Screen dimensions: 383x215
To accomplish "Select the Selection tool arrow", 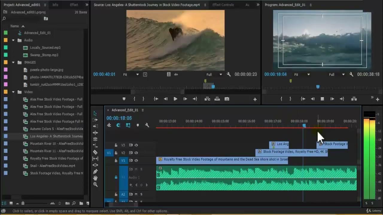I will pyautogui.click(x=95, y=113).
